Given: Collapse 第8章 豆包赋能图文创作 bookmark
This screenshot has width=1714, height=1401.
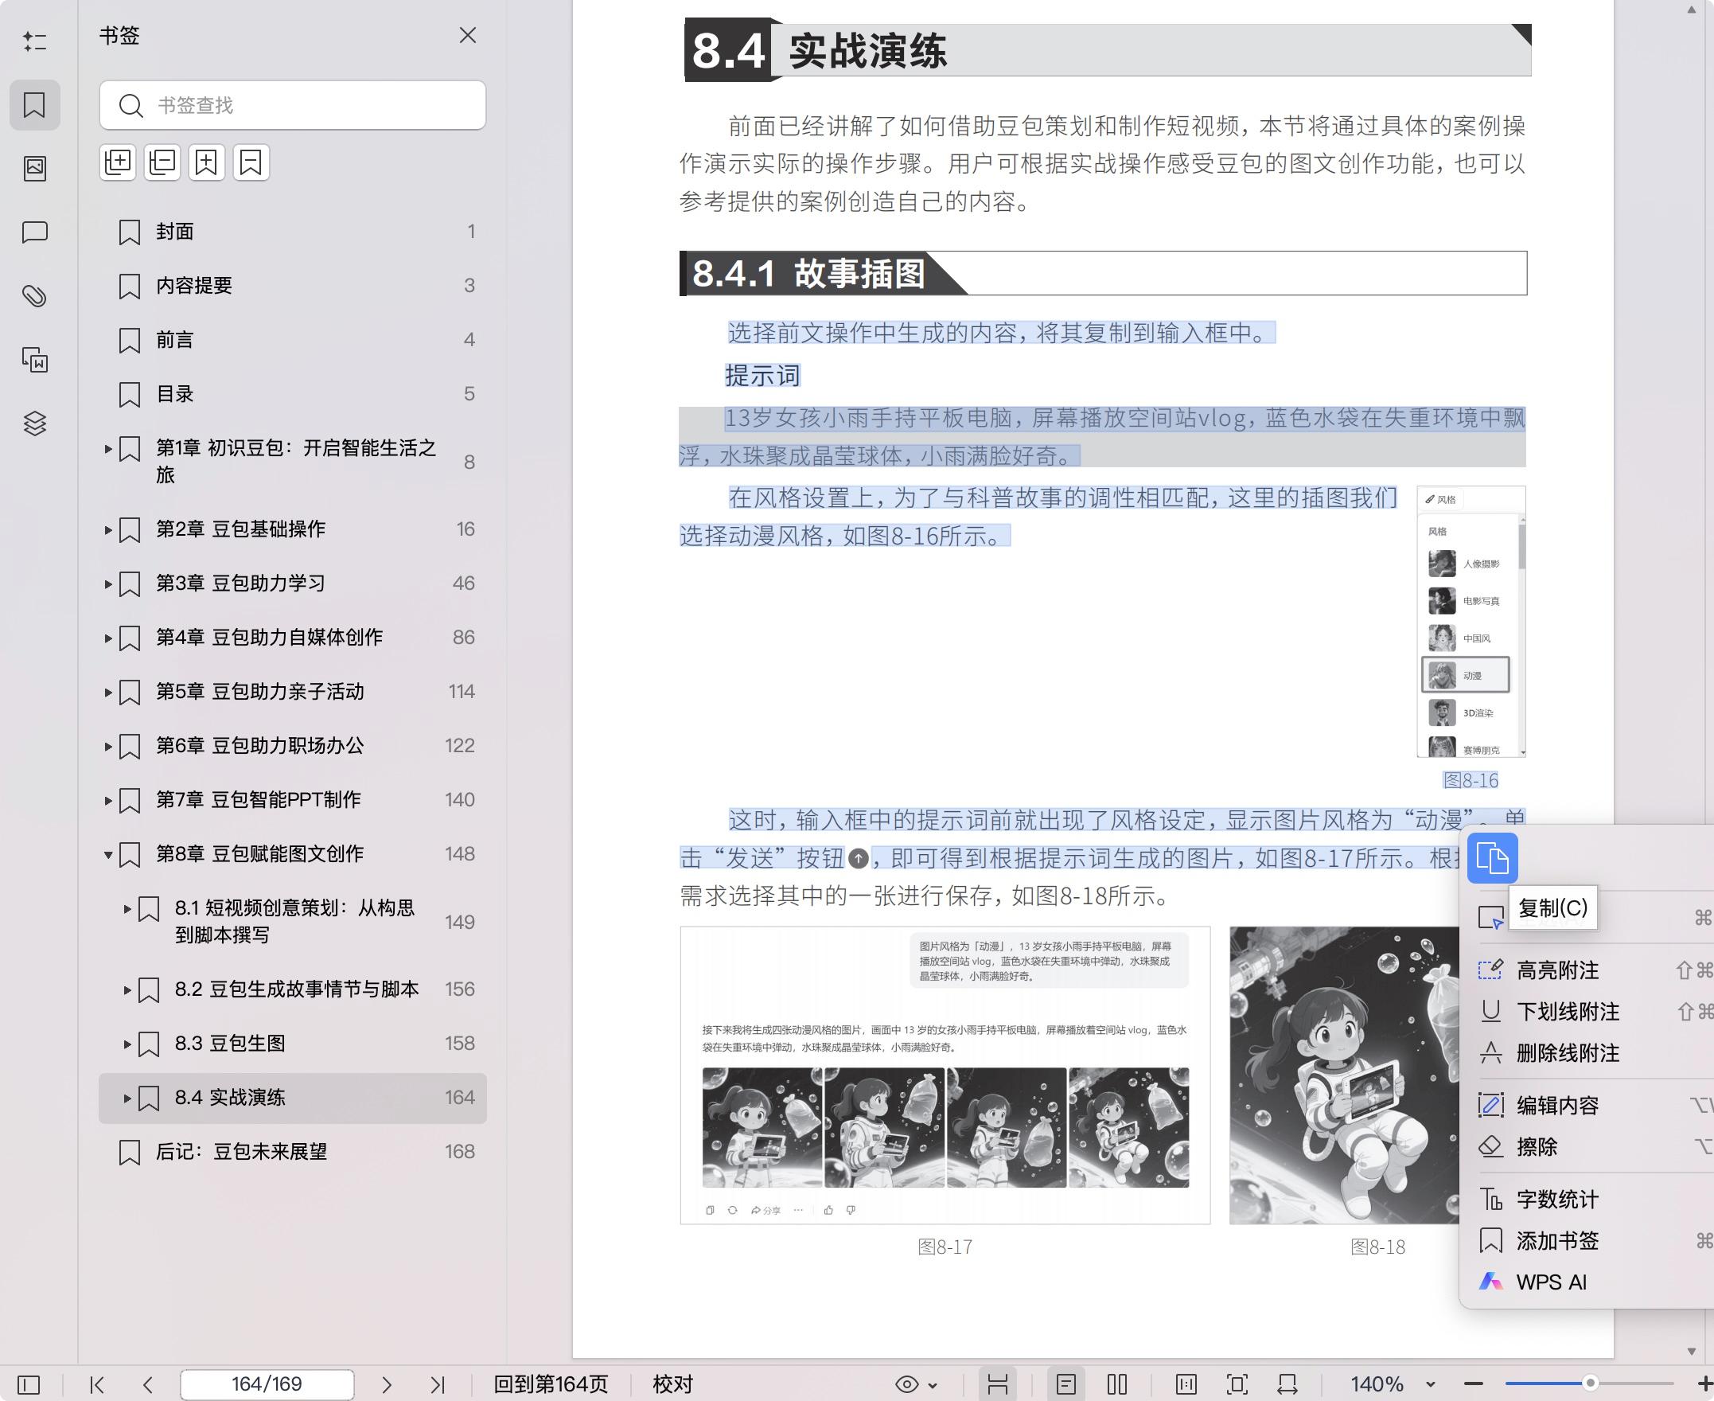Looking at the screenshot, I should (x=108, y=855).
